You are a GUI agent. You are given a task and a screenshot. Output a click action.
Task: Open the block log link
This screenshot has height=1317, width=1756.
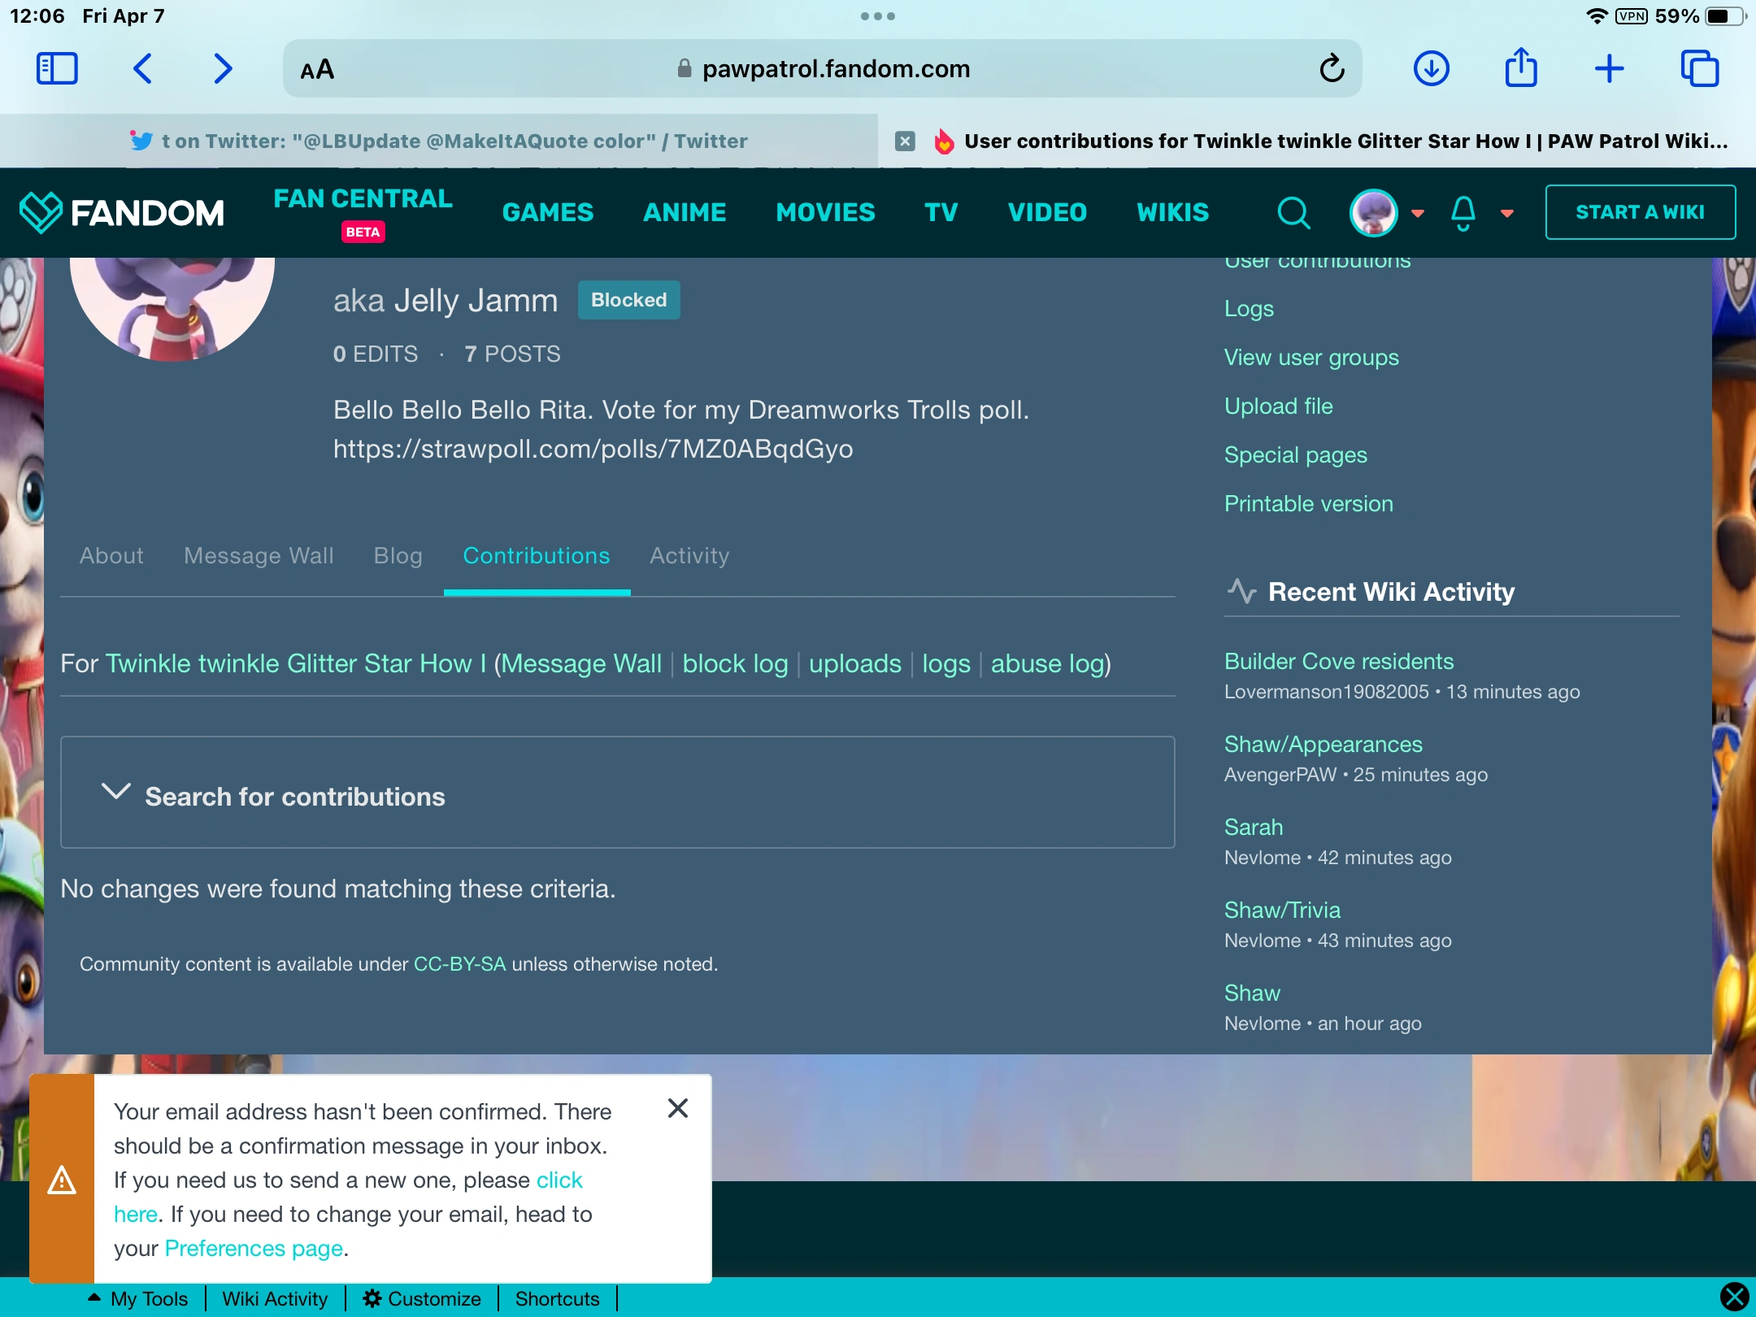pyautogui.click(x=735, y=663)
